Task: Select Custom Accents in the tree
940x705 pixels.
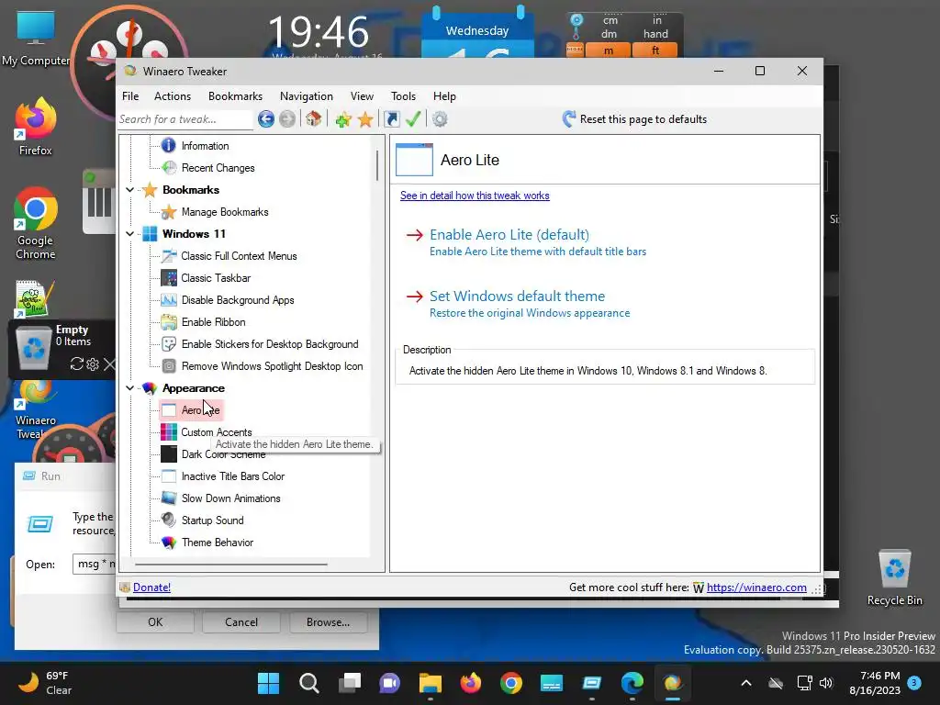Action: coord(217,432)
